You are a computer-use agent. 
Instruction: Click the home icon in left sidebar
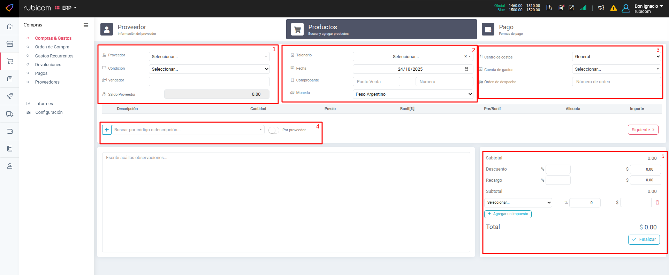pyautogui.click(x=10, y=26)
